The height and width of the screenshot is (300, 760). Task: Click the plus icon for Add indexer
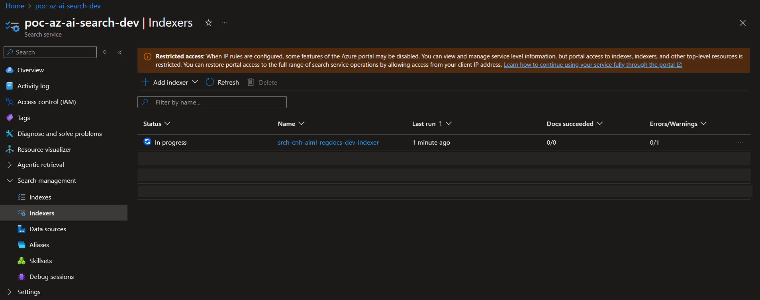[x=145, y=82]
